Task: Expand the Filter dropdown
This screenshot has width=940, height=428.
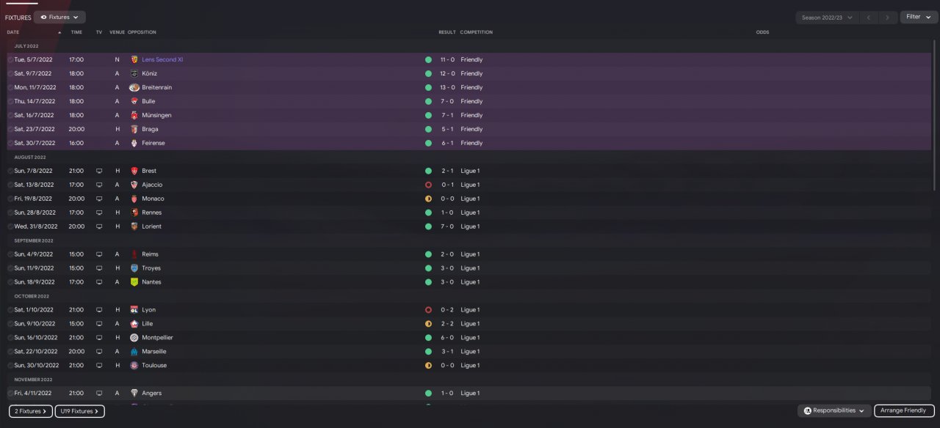Action: coord(919,17)
